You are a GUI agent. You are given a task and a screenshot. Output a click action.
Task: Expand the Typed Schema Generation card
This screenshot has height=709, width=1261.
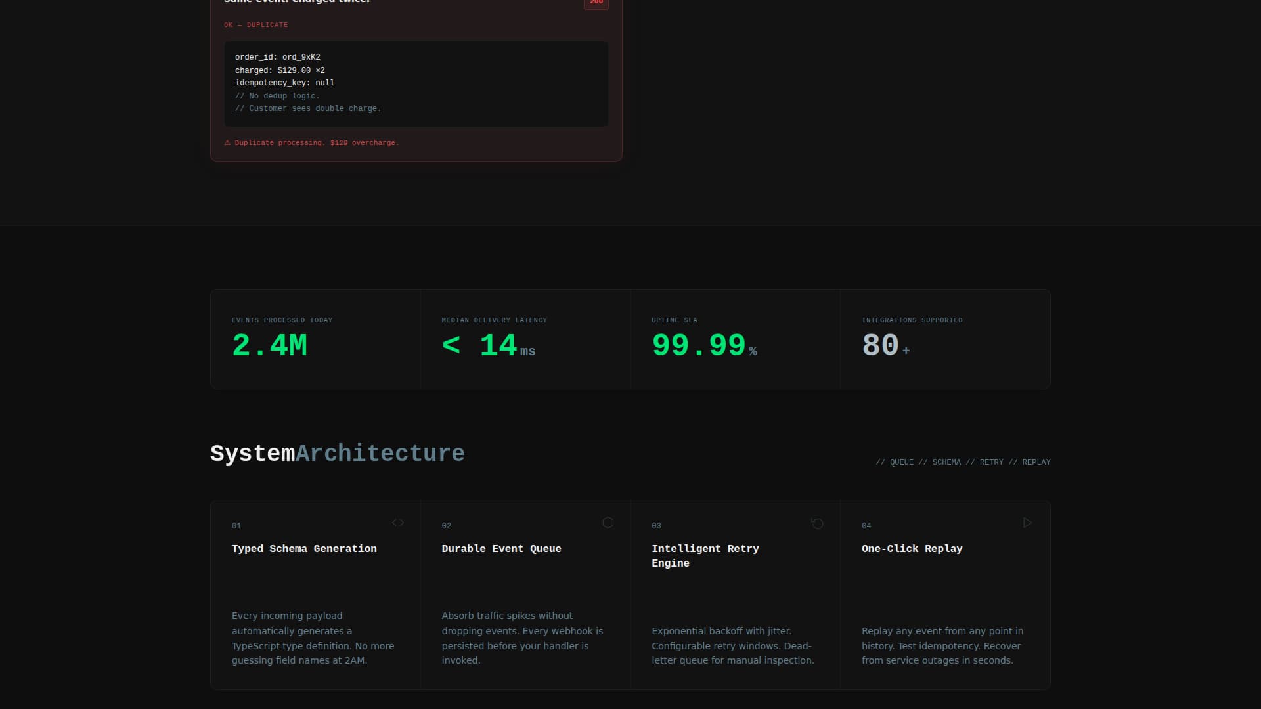point(315,594)
